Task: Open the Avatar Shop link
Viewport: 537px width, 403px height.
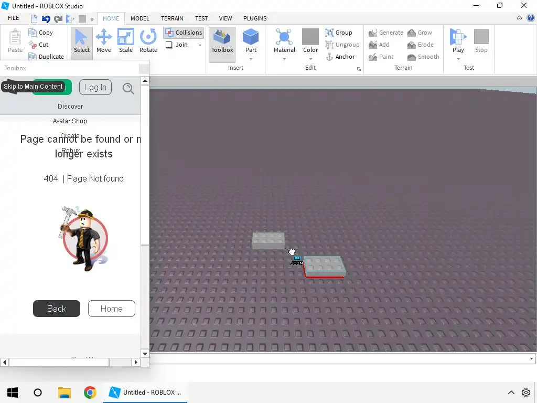Action: tap(70, 121)
